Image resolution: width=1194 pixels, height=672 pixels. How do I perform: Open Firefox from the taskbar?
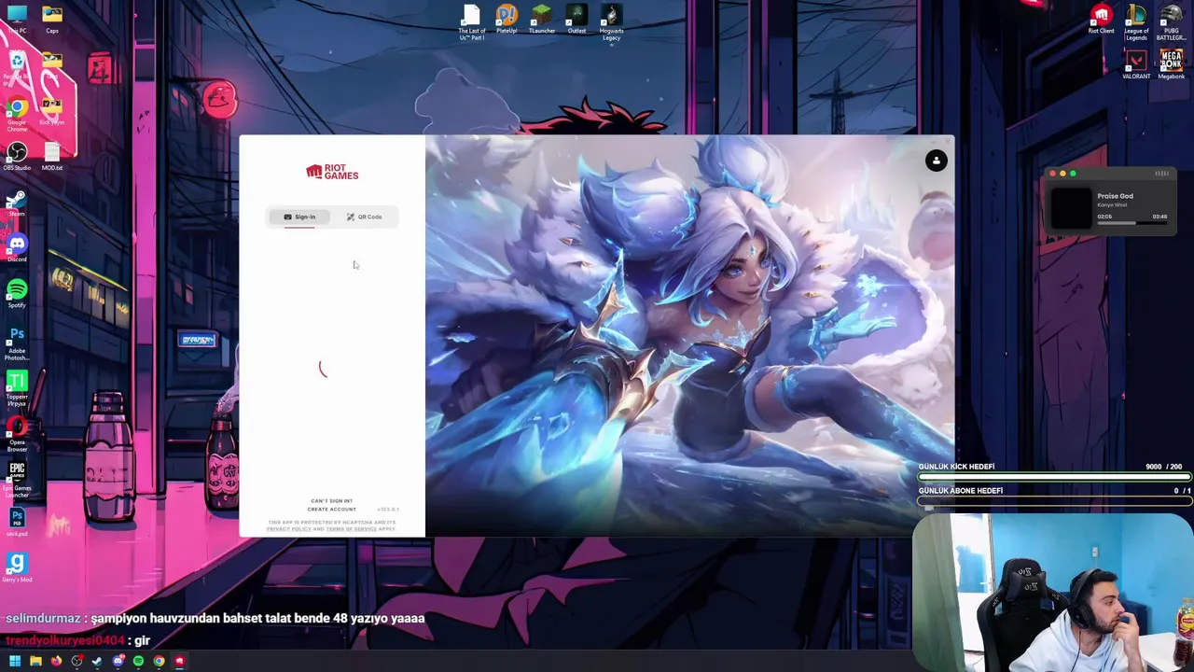point(56,661)
